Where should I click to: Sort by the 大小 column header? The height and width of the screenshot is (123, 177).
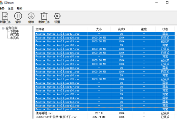99,29
